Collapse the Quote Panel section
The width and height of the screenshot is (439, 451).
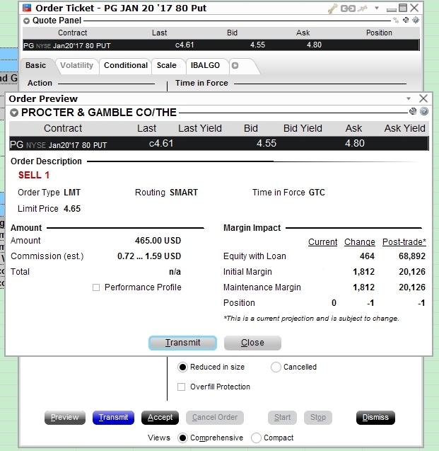coord(26,21)
